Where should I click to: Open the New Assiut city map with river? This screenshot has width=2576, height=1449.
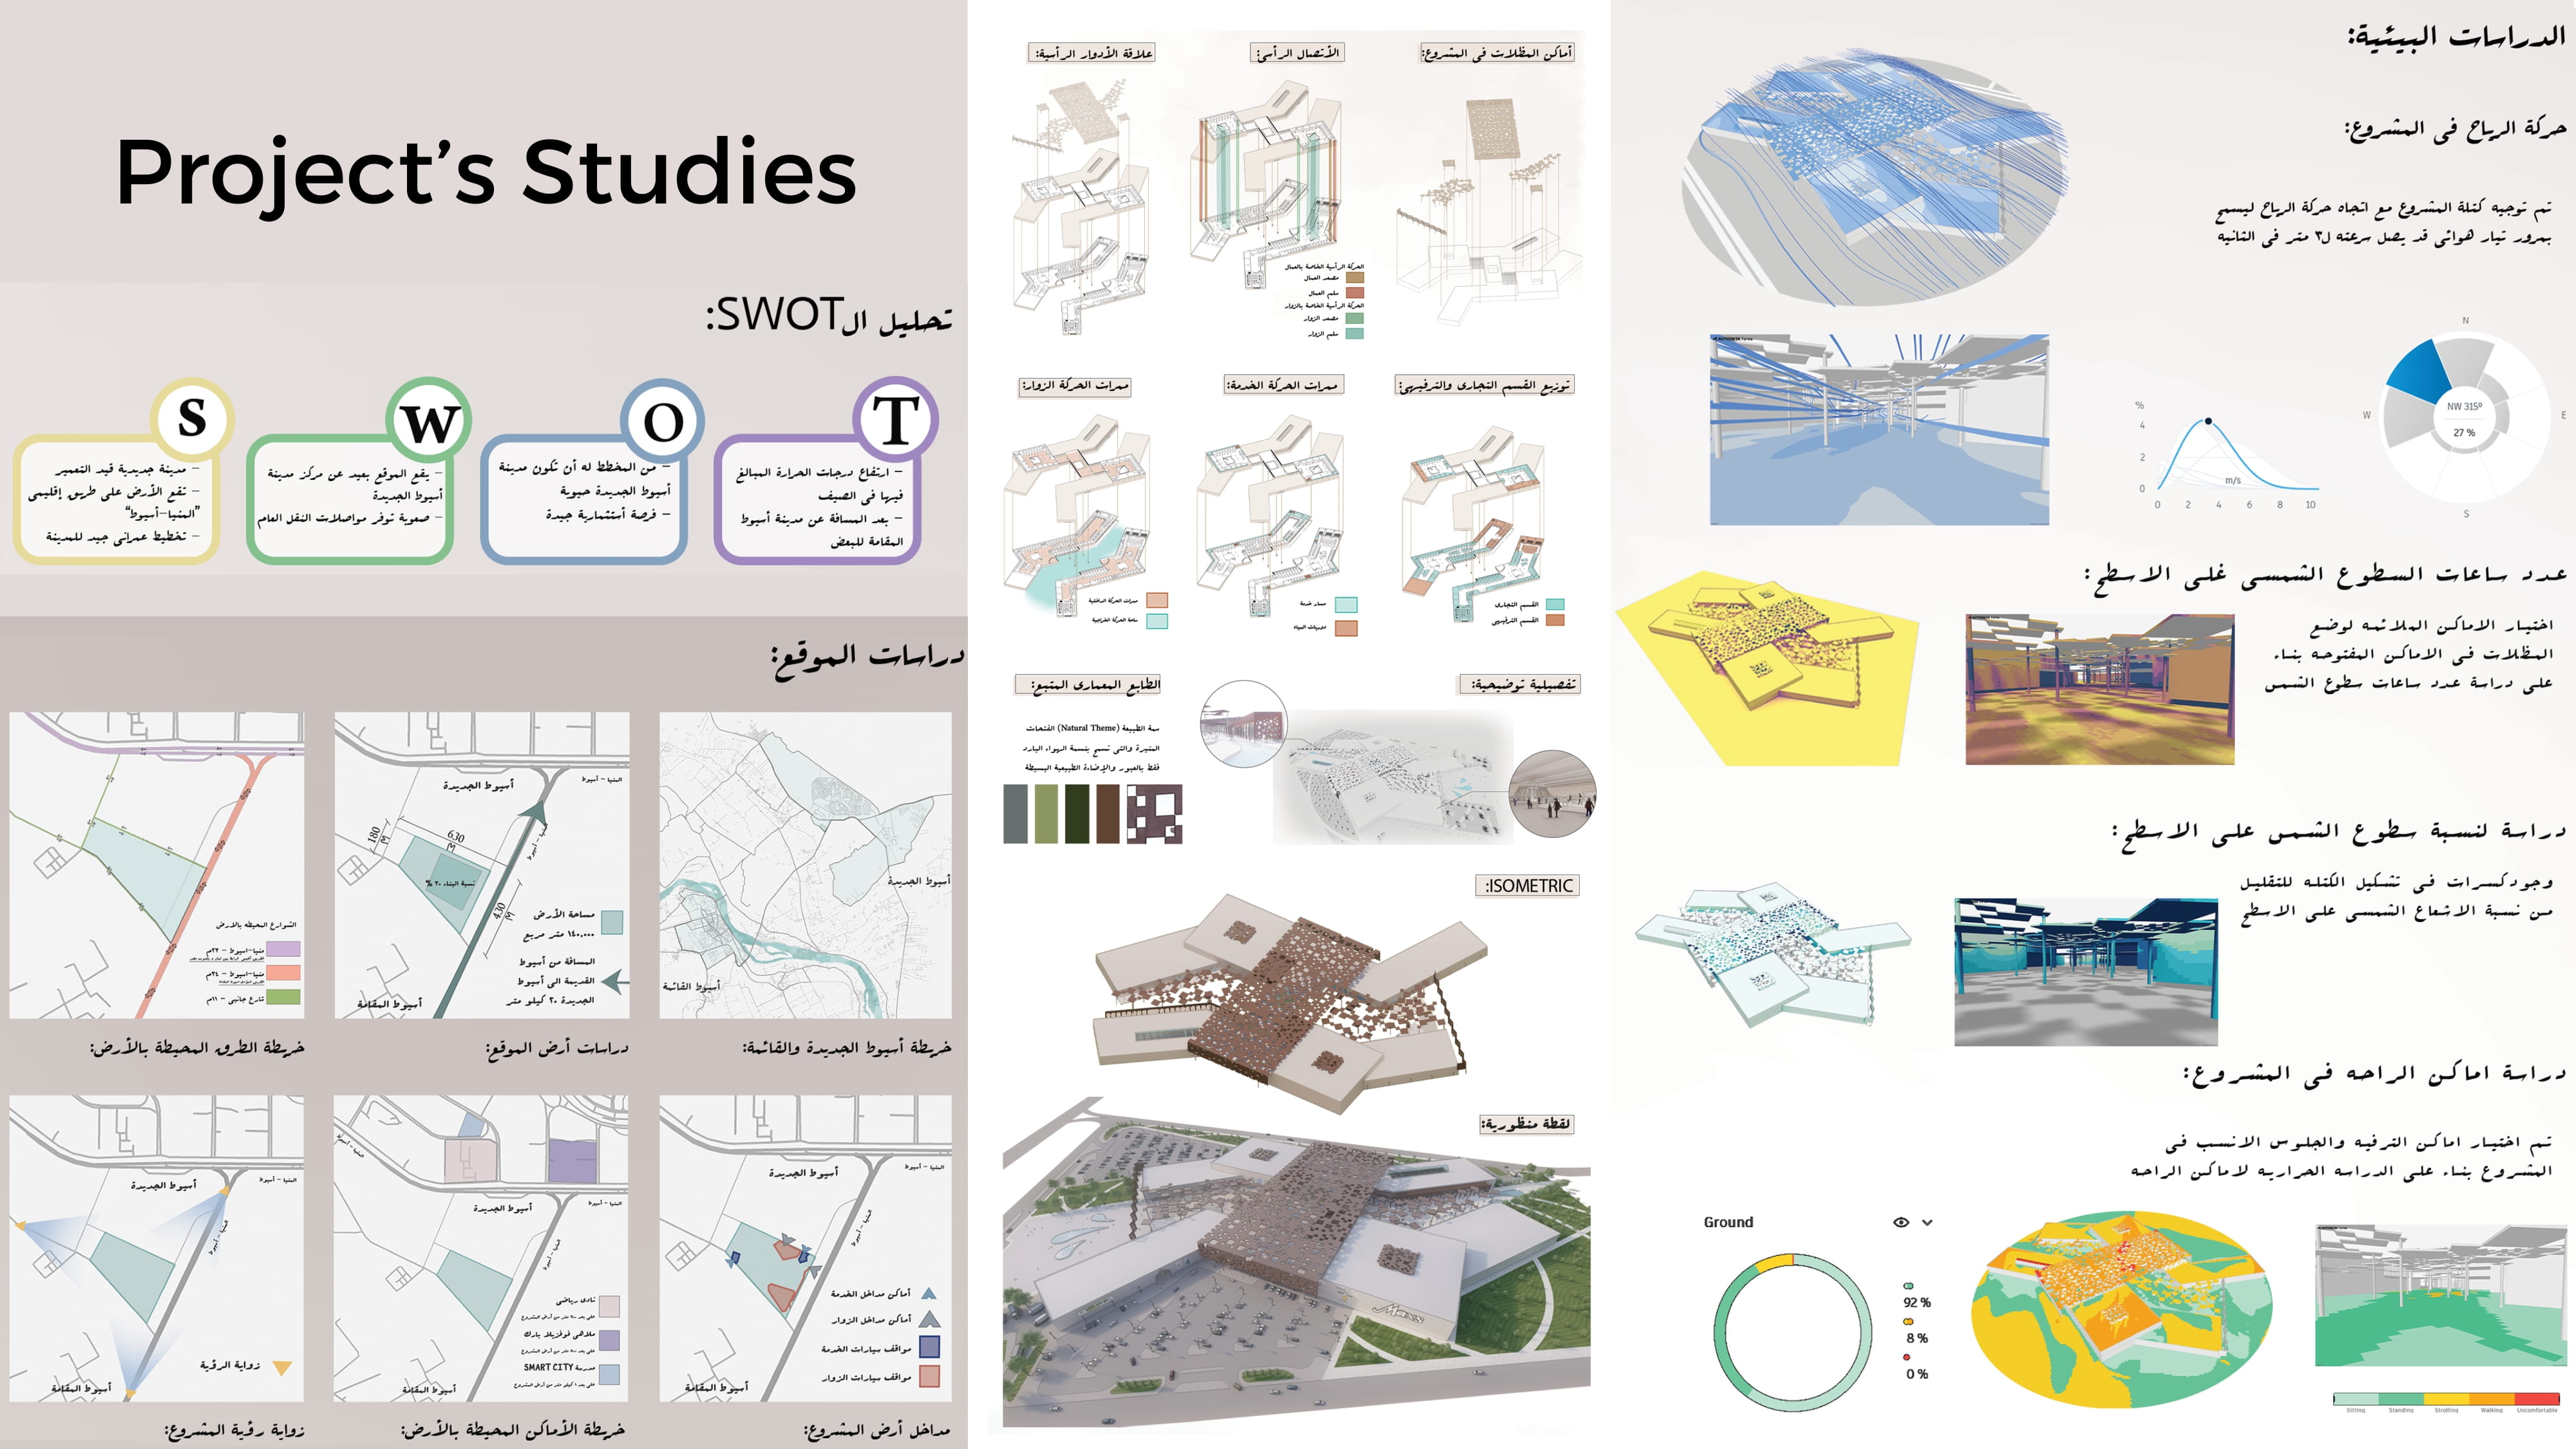[805, 865]
